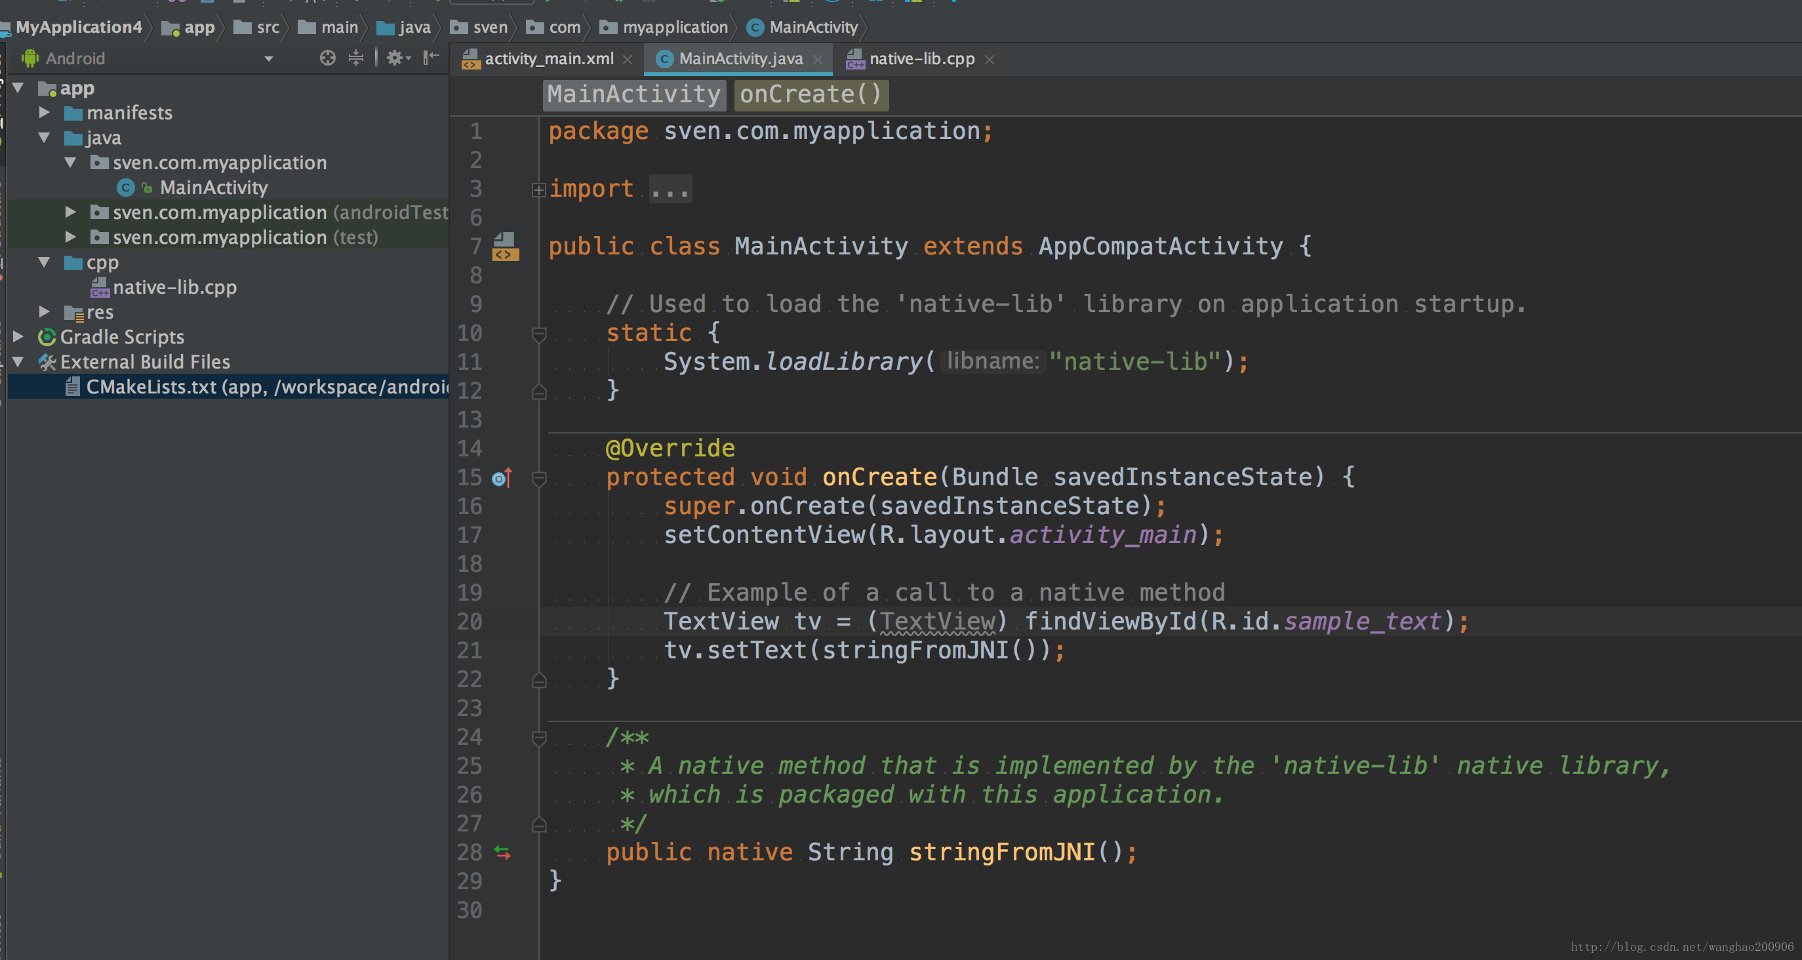Click the native method gutter icon line 28
This screenshot has height=960, width=1802.
[x=502, y=852]
